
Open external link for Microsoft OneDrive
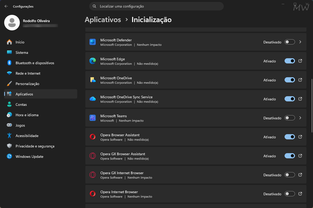point(300,80)
